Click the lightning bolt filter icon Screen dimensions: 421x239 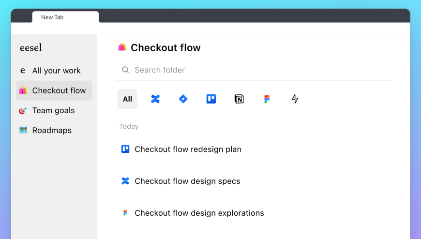(x=295, y=99)
